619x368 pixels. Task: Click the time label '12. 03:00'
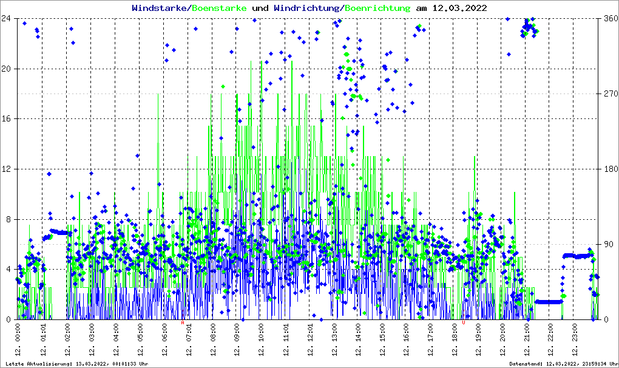coord(91,338)
